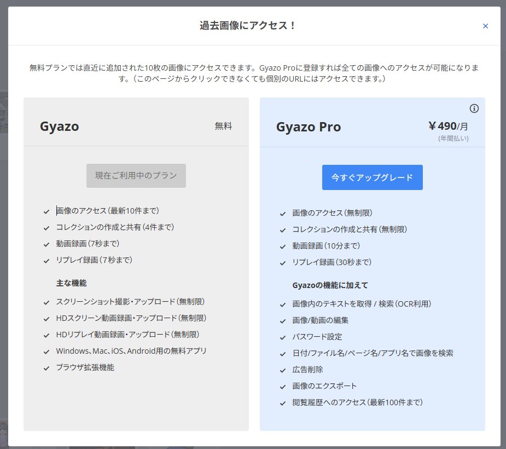Click 広告削除 item
This screenshot has width=506, height=449.
(x=307, y=370)
